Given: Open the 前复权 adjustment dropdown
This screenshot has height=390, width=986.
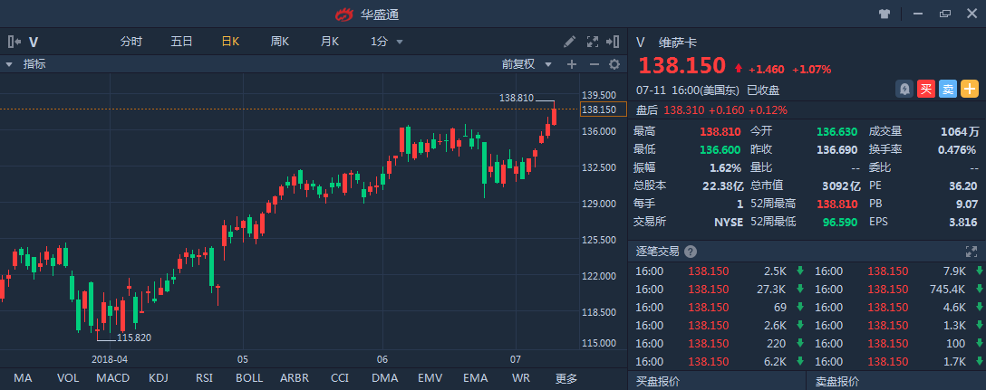Looking at the screenshot, I should coord(527,64).
